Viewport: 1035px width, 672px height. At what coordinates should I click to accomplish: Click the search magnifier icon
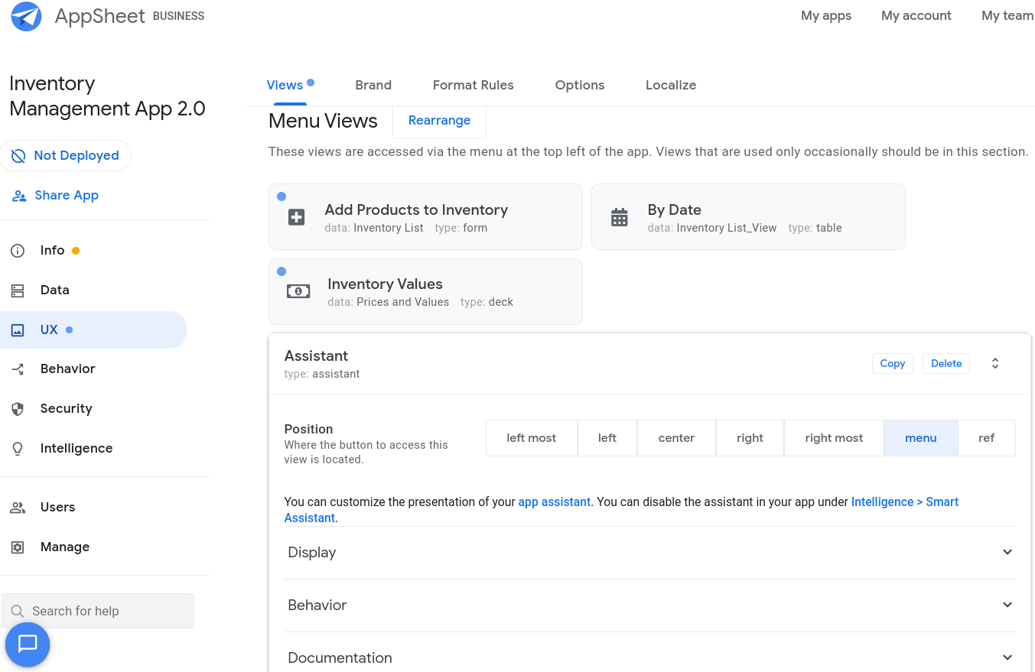18,611
